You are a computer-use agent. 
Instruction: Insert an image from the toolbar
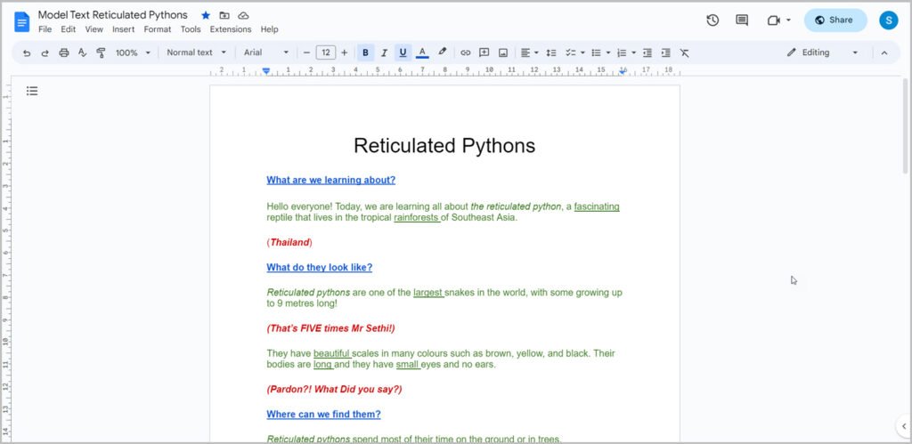click(x=503, y=52)
